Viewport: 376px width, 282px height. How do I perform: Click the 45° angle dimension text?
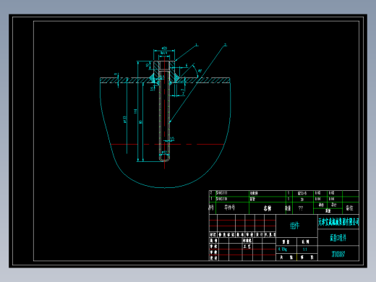[200, 71]
